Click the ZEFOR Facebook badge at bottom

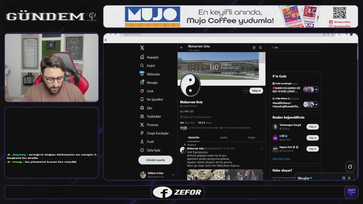click(x=178, y=192)
